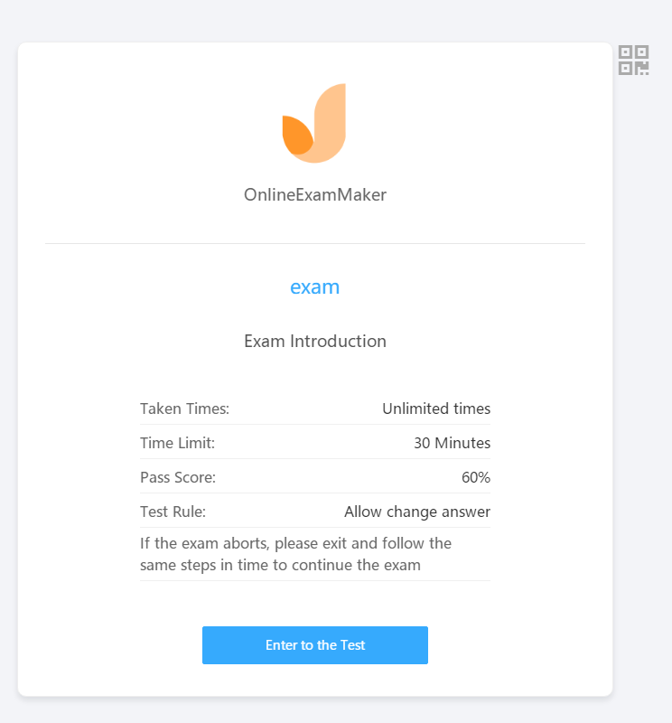Click the Unlimited times value
The height and width of the screenshot is (723, 672).
[x=436, y=408]
